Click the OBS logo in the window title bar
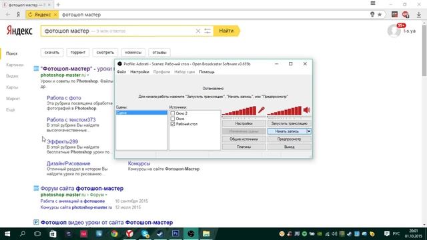This screenshot has height=240, width=427. click(x=119, y=64)
